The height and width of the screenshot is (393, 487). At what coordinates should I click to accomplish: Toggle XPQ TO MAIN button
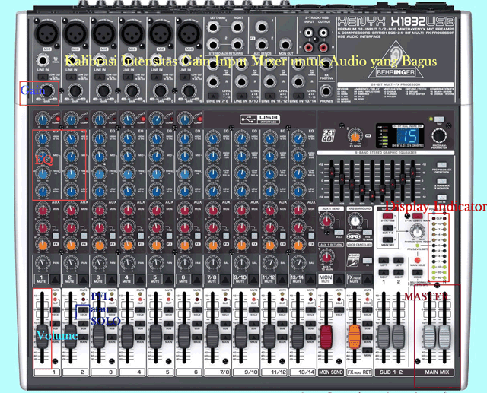coord(368,232)
